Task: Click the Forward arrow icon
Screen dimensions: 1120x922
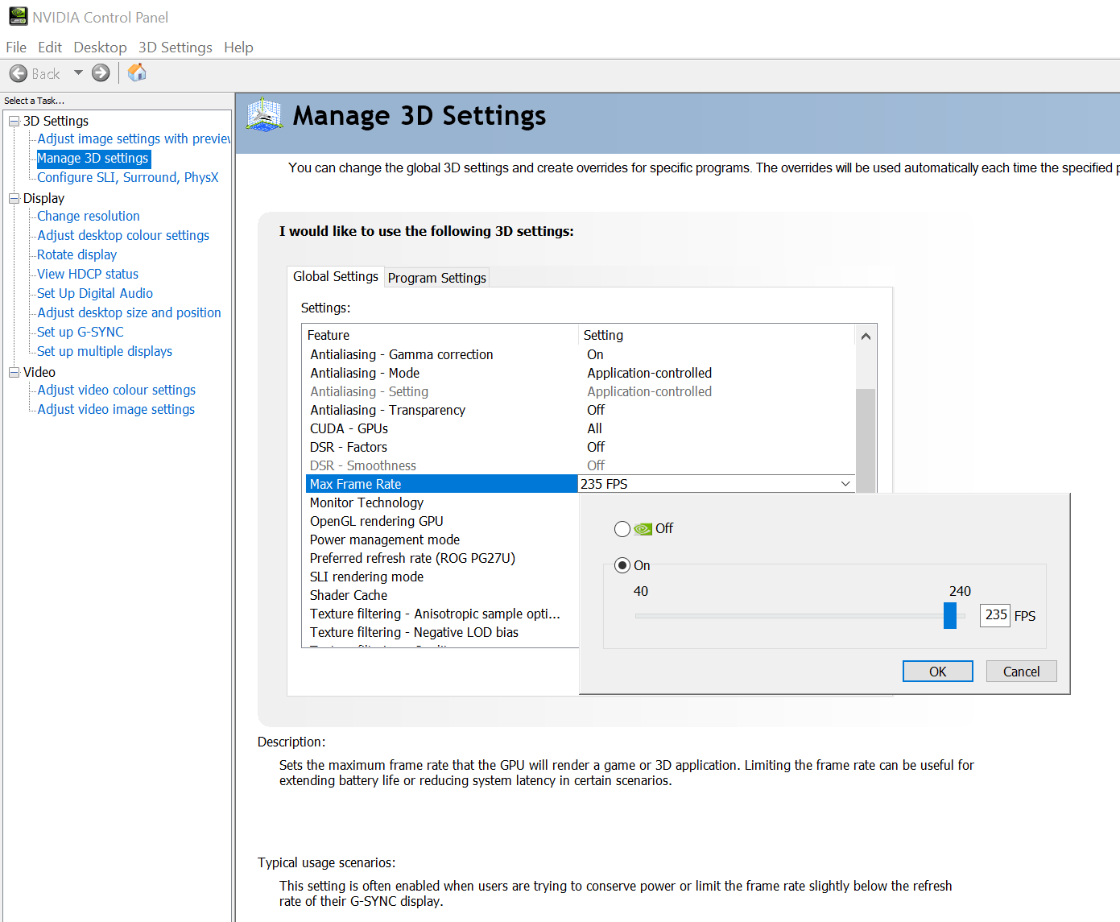Action: [x=101, y=73]
